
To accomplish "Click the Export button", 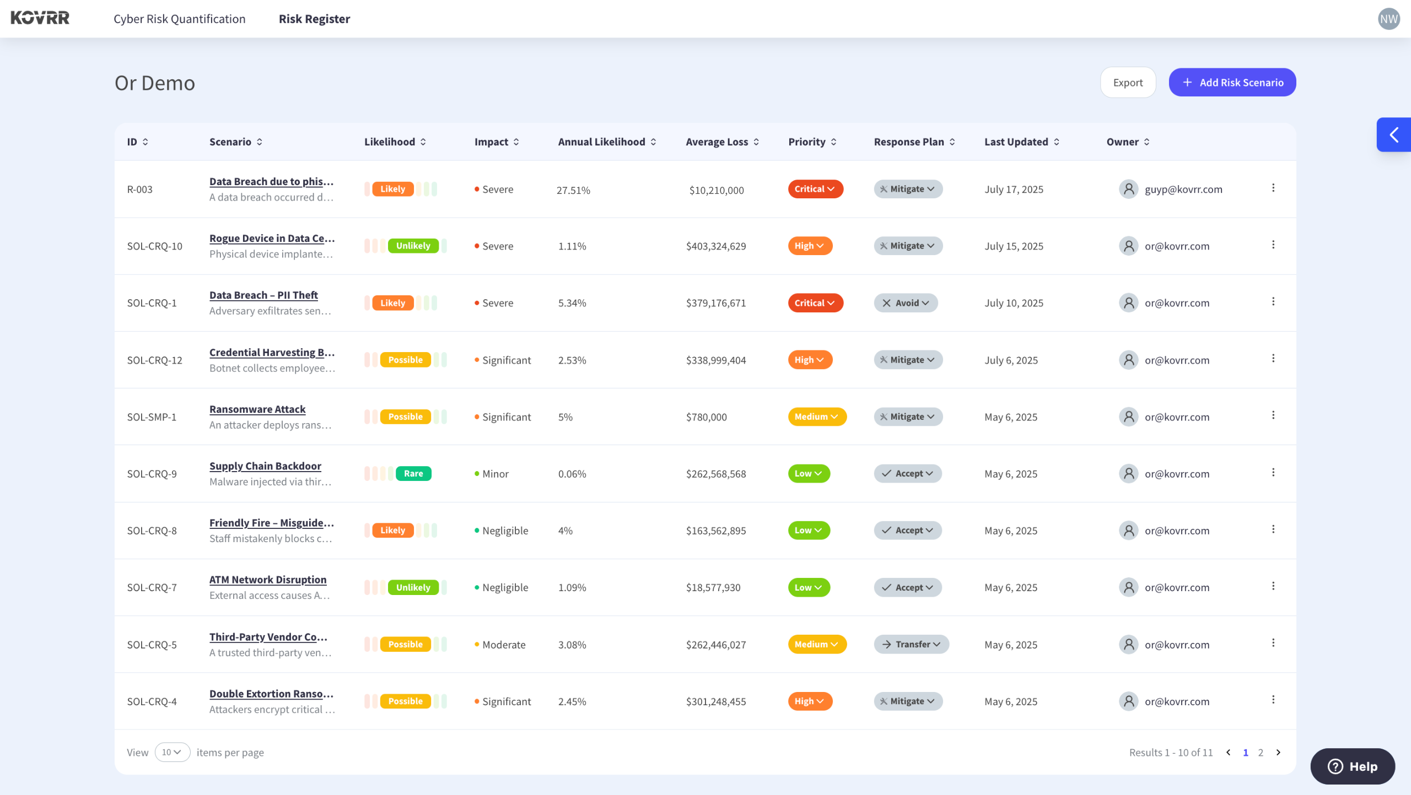I will [1128, 83].
